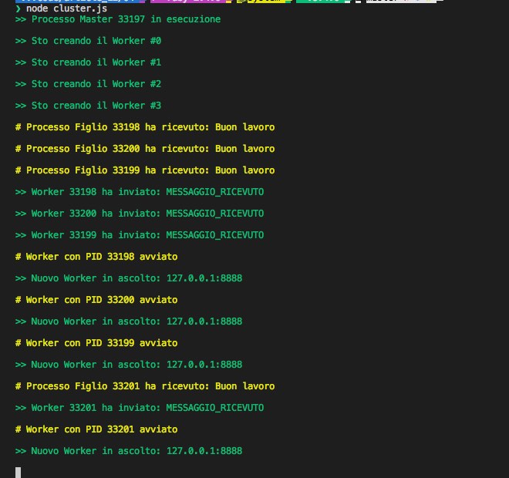The width and height of the screenshot is (509, 478).
Task: Click the prompt chevron before node cluster.js
Action: coord(18,8)
